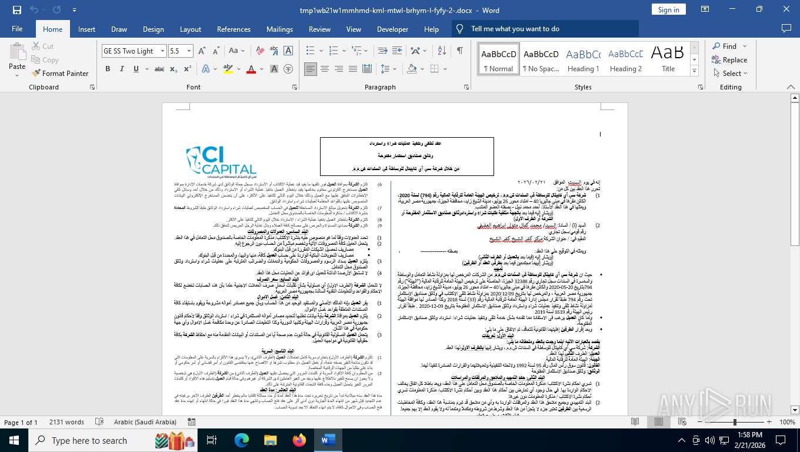Click the Format Painter button
800x452 pixels.
(59, 74)
